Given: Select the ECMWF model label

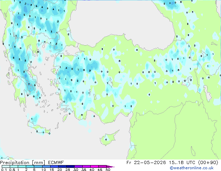Looking at the screenshot, I should click(x=56, y=163).
